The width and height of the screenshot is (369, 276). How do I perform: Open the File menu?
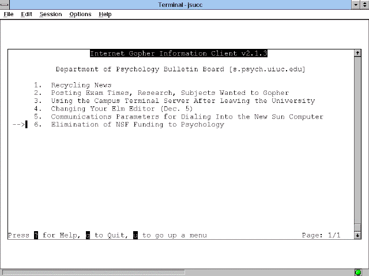[x=9, y=14]
